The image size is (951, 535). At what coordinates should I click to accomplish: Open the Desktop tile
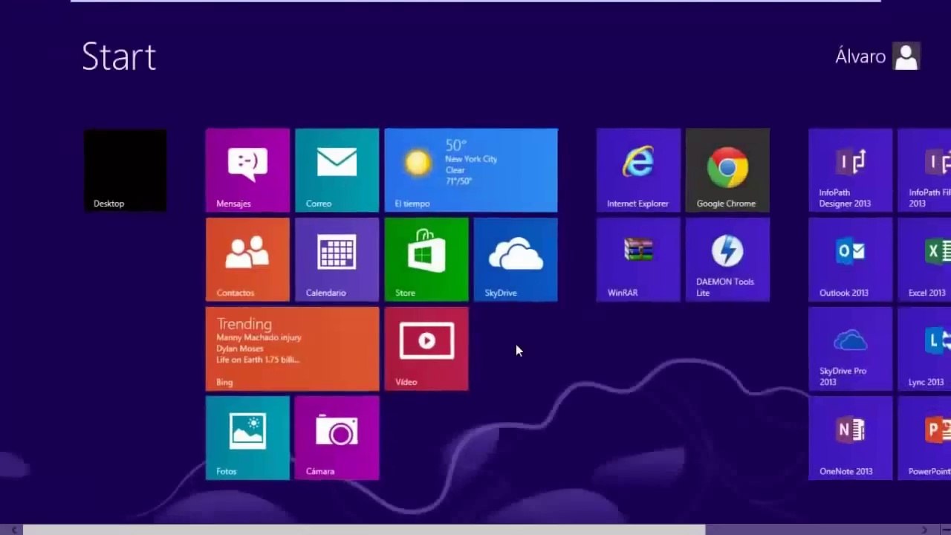(x=125, y=170)
